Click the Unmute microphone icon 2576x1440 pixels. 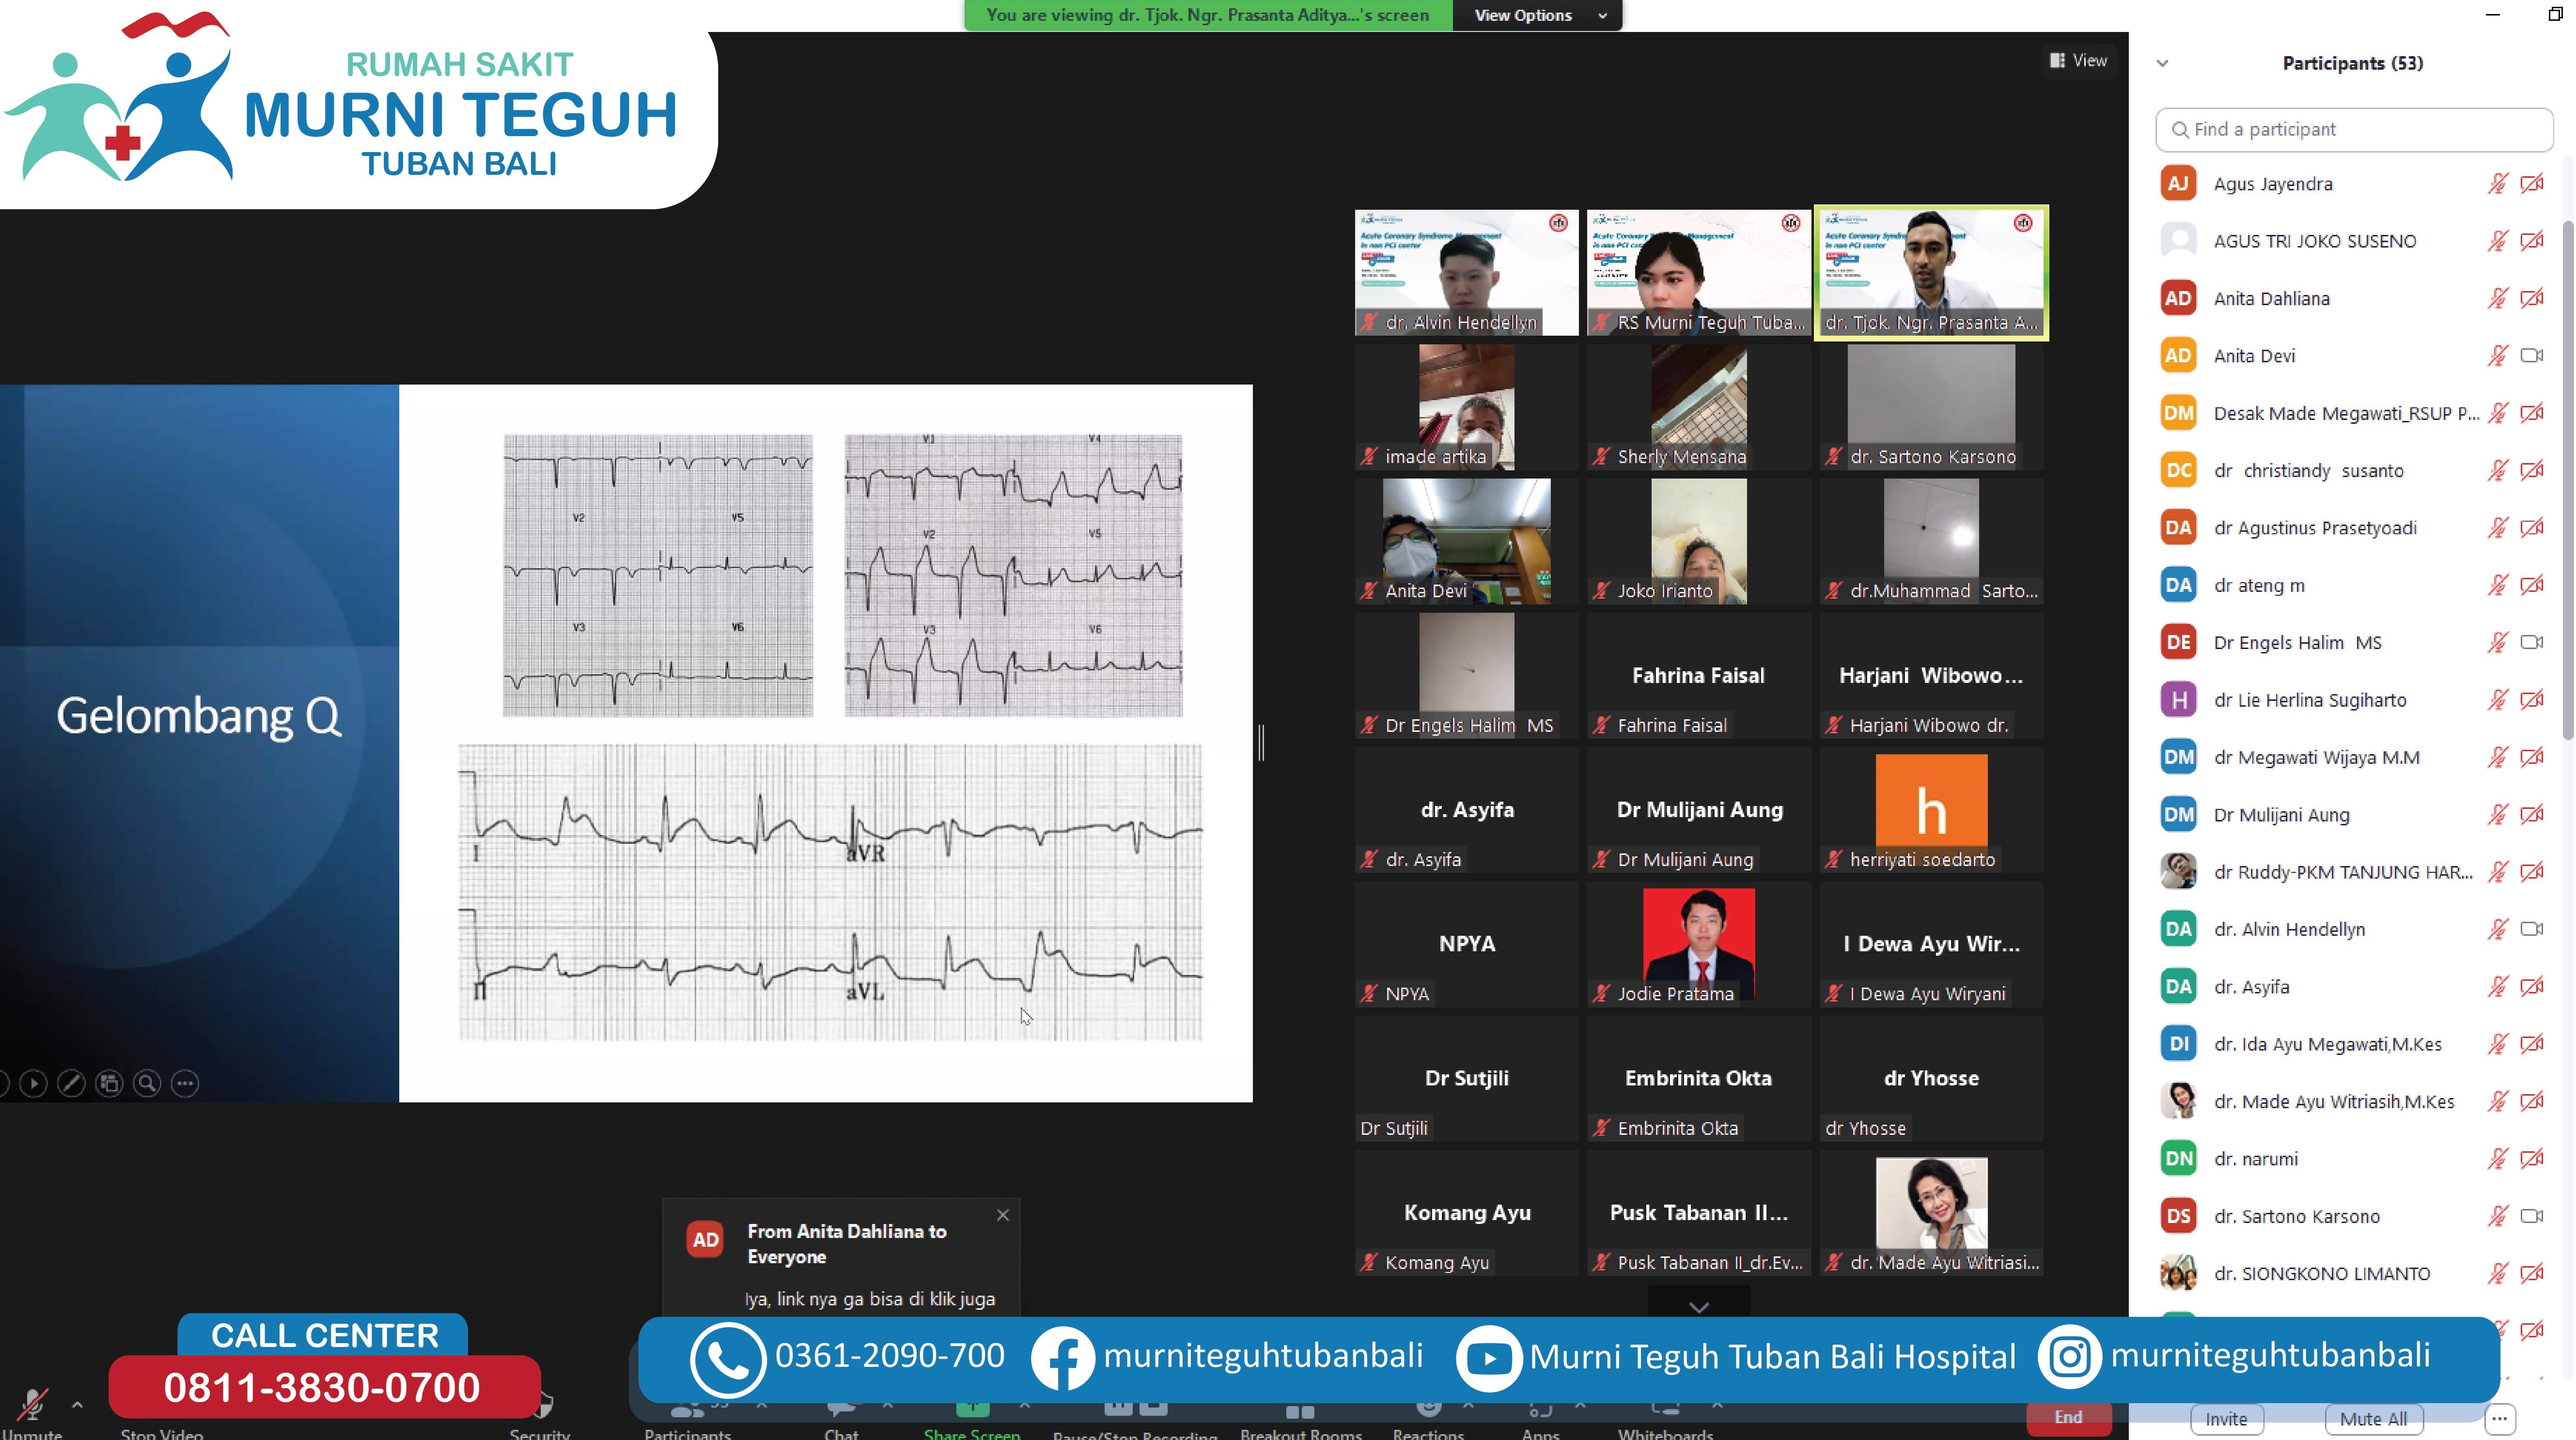32,1405
